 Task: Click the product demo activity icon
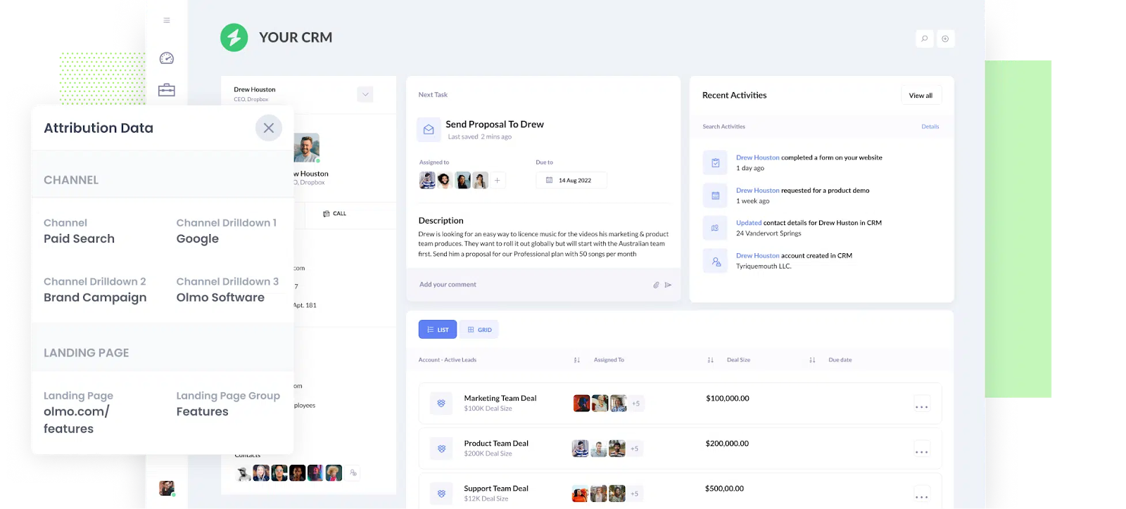pyautogui.click(x=715, y=195)
